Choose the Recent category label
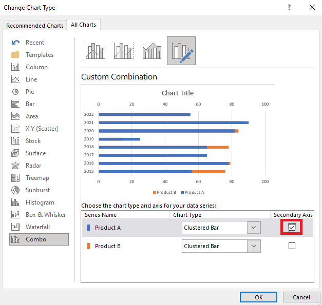This screenshot has height=305, width=322. [x=35, y=43]
